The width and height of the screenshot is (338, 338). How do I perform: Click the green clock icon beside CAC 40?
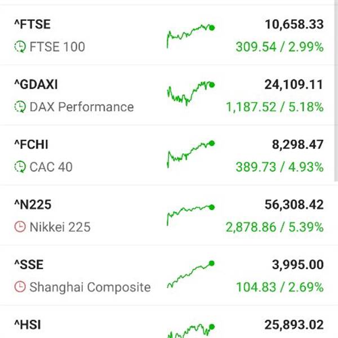[20, 167]
